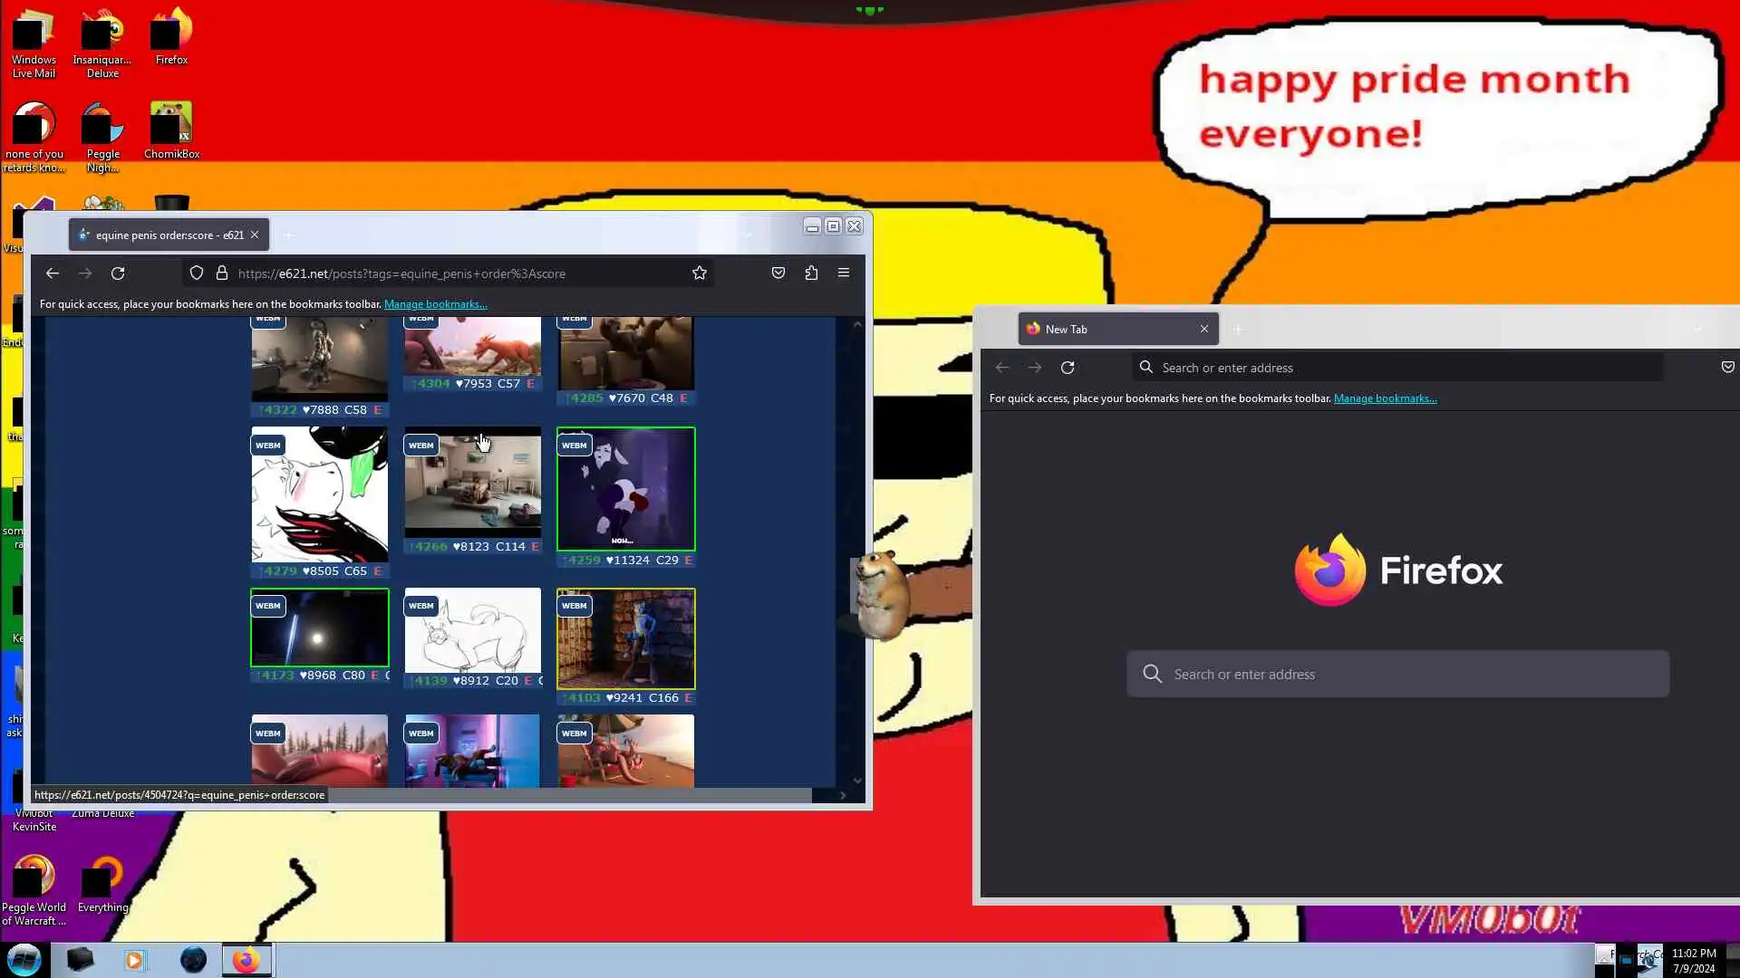Image resolution: width=1740 pixels, height=978 pixels.
Task: Open the Firefox hamburger application menu
Action: pyautogui.click(x=844, y=273)
